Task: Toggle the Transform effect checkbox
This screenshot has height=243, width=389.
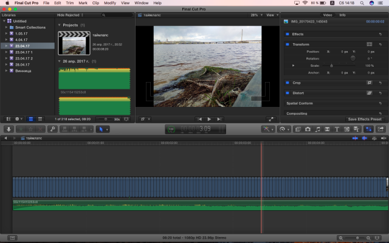Action: coord(287,44)
